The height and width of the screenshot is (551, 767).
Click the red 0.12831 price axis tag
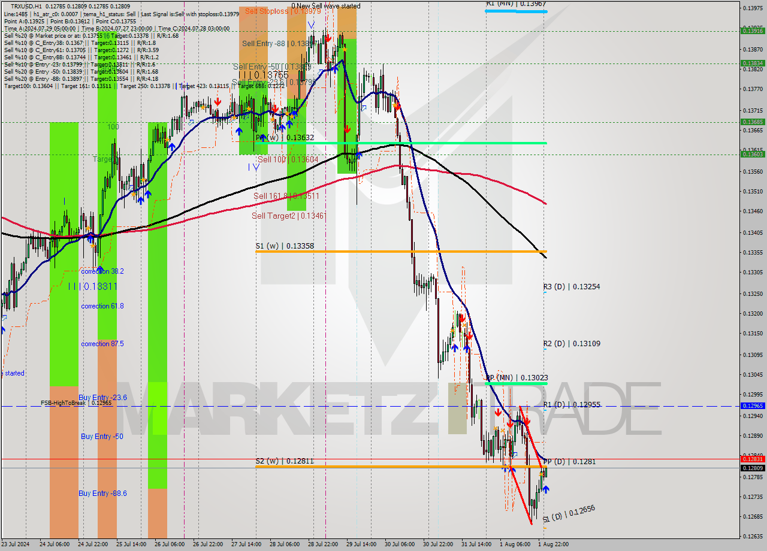click(753, 459)
